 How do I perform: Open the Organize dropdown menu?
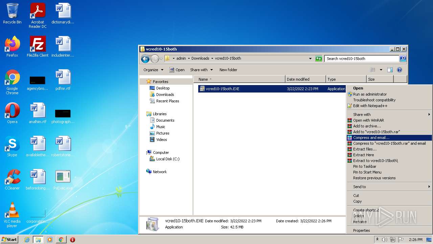coord(153,70)
